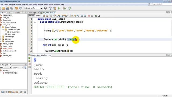Toggle first filter button in Navigator bottom bar
The height and width of the screenshot is (97, 172).
3,92
